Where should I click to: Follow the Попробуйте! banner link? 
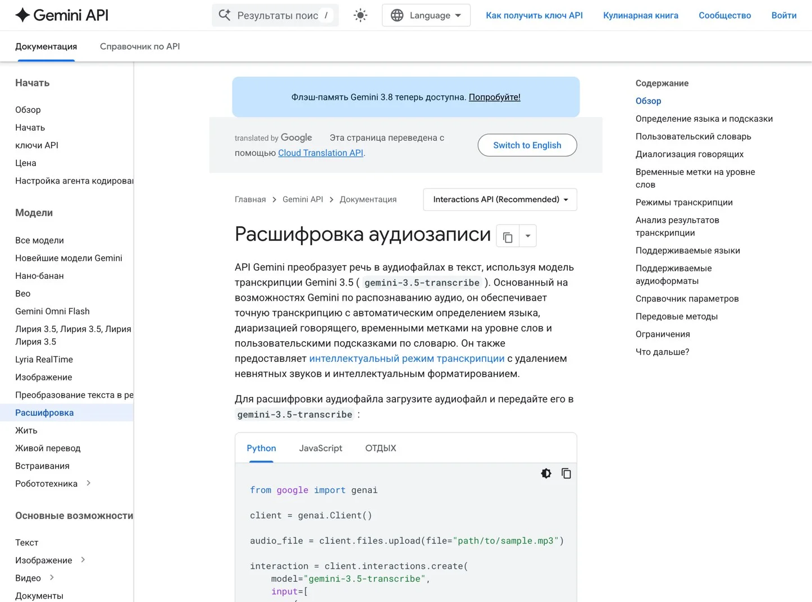point(495,97)
